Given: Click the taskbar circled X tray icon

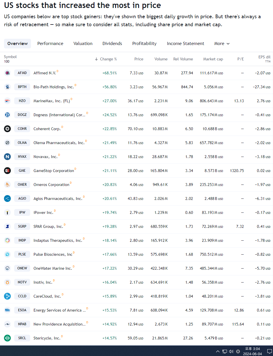Looking at the screenshot, I should pyautogui.click(x=238, y=351).
